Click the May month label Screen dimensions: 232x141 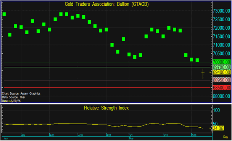[131, 138]
